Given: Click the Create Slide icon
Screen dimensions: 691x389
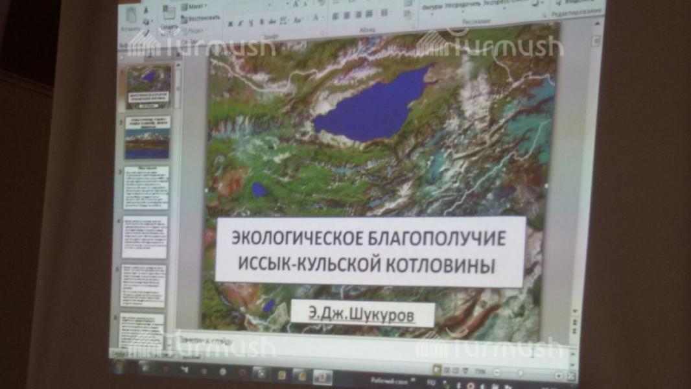Looking at the screenshot, I should [x=169, y=16].
